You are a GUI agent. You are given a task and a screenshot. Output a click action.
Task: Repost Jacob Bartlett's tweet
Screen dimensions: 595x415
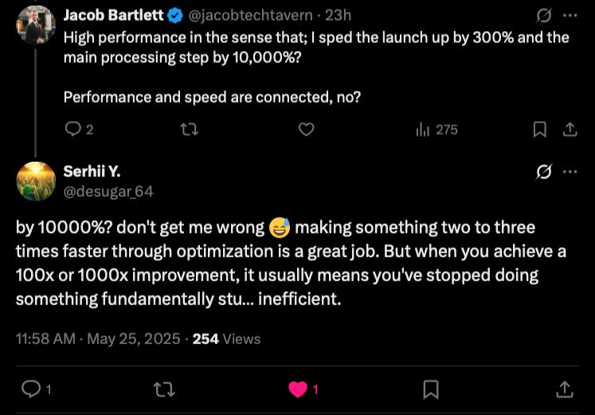pyautogui.click(x=190, y=129)
